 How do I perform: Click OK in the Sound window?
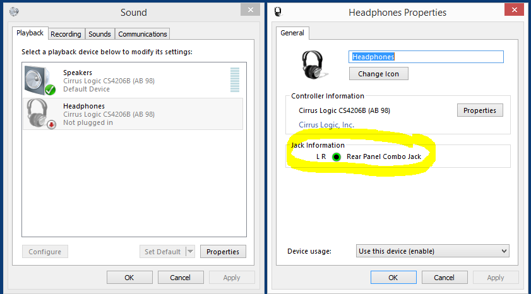(x=129, y=278)
